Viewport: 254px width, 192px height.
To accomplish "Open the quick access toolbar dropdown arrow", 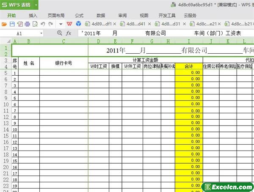I will click(x=61, y=24).
